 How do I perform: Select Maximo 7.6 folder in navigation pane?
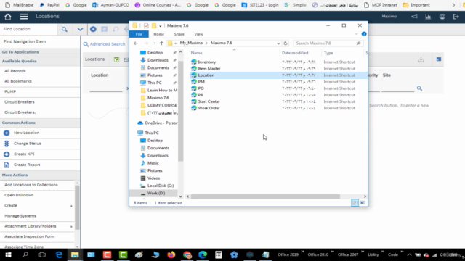coord(158,98)
